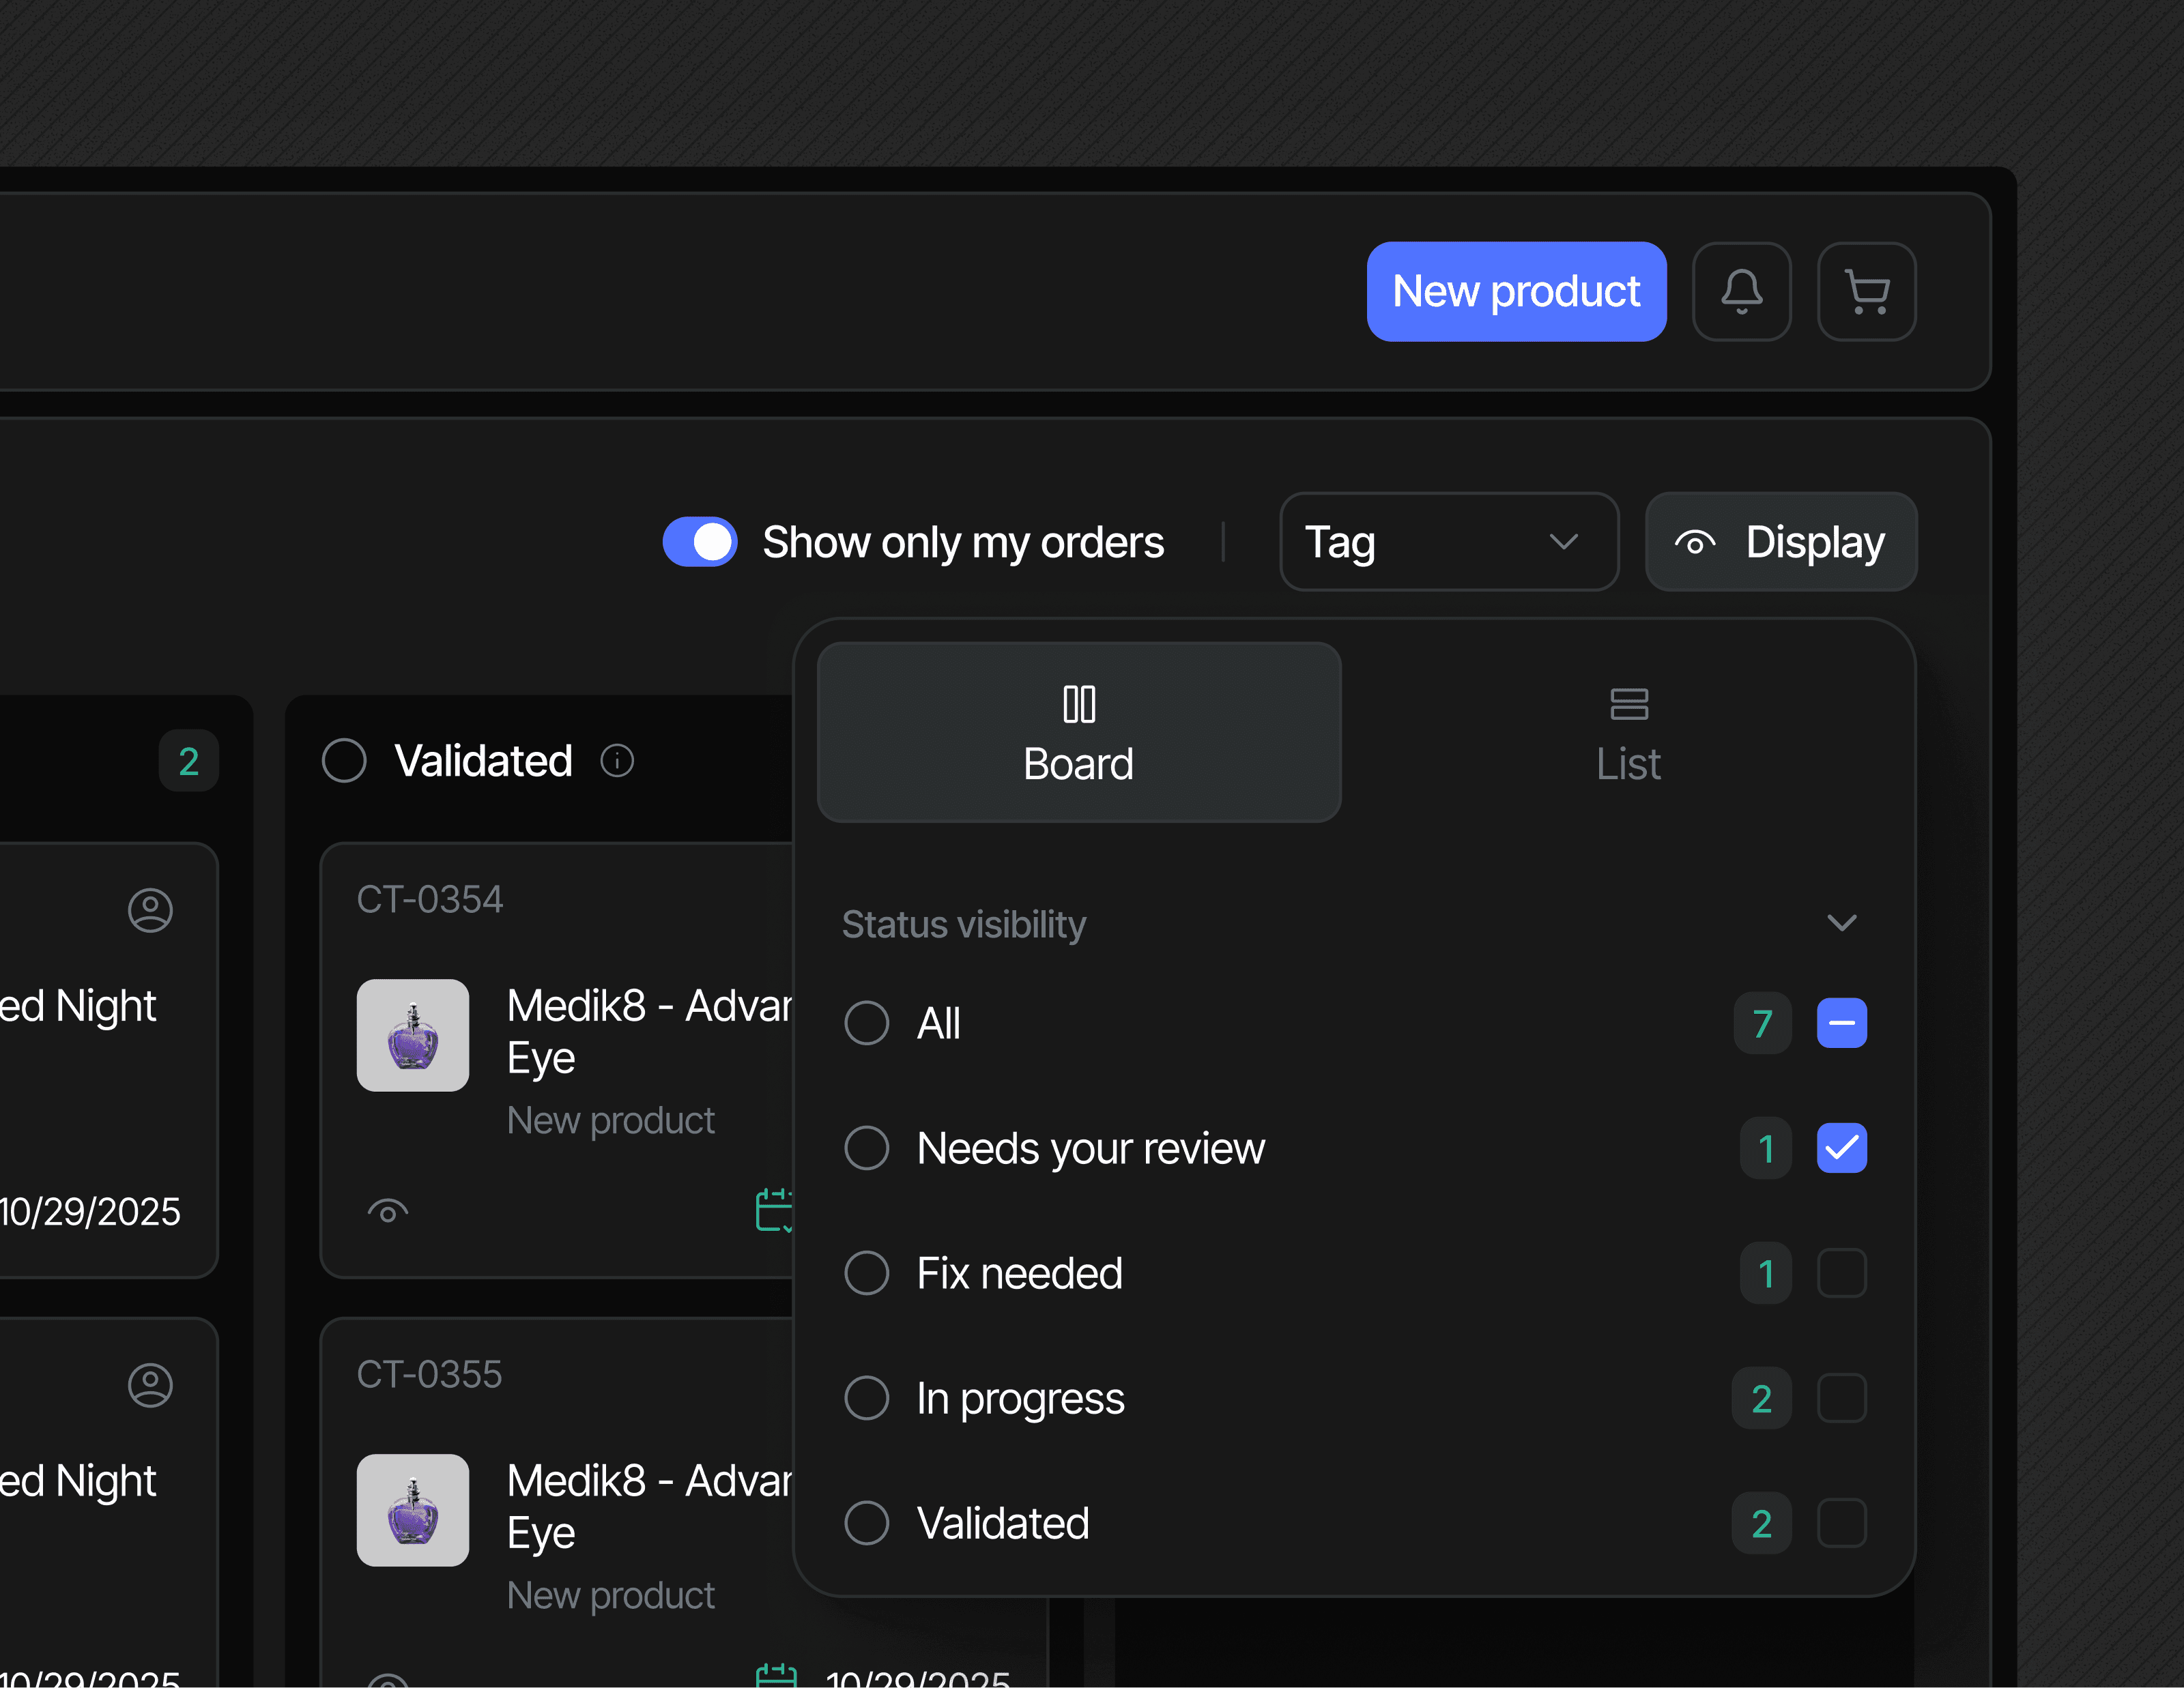This screenshot has height=1688, width=2184.
Task: Click the user avatar icon on lower card
Action: 150,1384
